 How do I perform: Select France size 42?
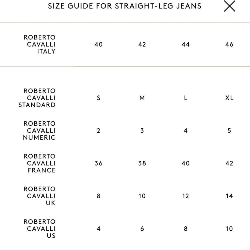[229, 163]
